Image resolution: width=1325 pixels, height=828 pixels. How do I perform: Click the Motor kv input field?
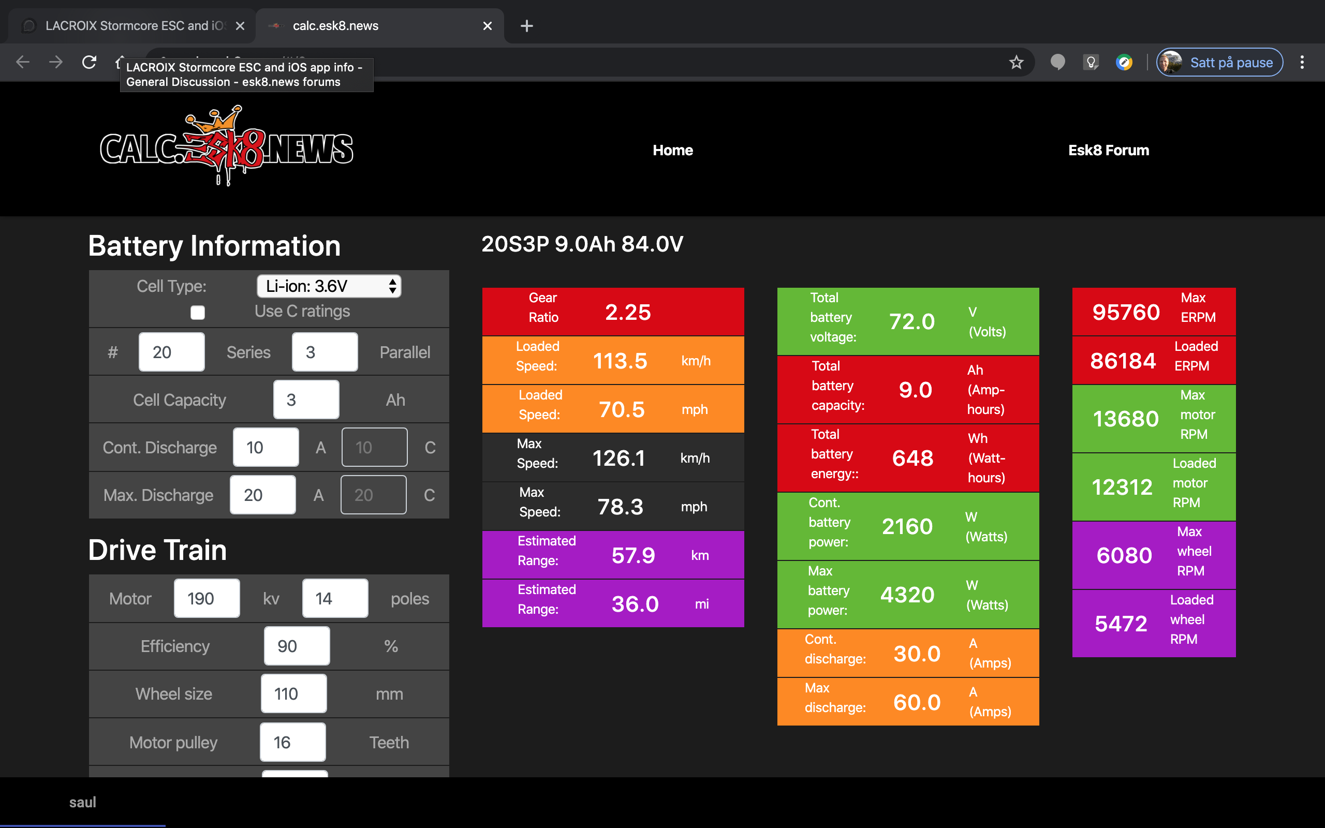(x=207, y=599)
